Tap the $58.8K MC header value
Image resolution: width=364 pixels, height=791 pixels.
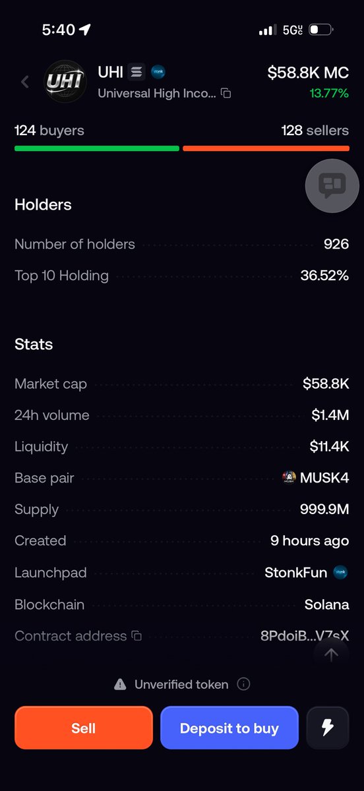coord(308,73)
